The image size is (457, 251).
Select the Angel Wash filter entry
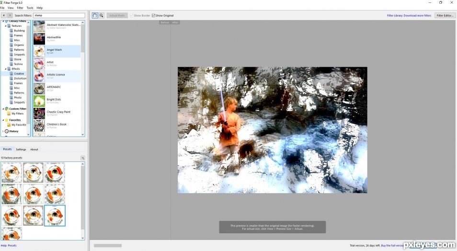tap(57, 51)
